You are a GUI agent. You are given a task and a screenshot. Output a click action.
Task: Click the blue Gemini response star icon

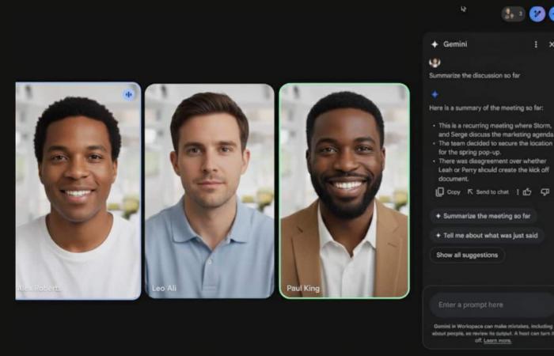coord(434,94)
